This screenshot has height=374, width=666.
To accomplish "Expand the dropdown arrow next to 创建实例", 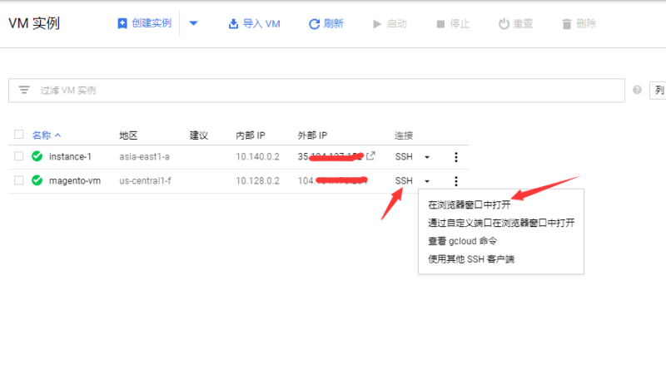I will (x=193, y=23).
